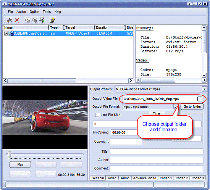Screen dimensions: 210x190
Task: Select the Time tab
Action: [x=156, y=113]
